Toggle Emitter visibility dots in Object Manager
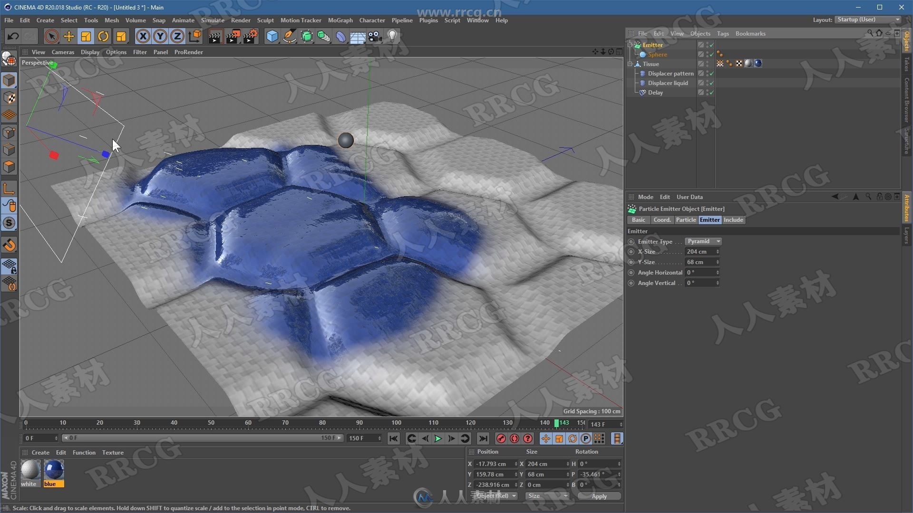 pyautogui.click(x=707, y=45)
